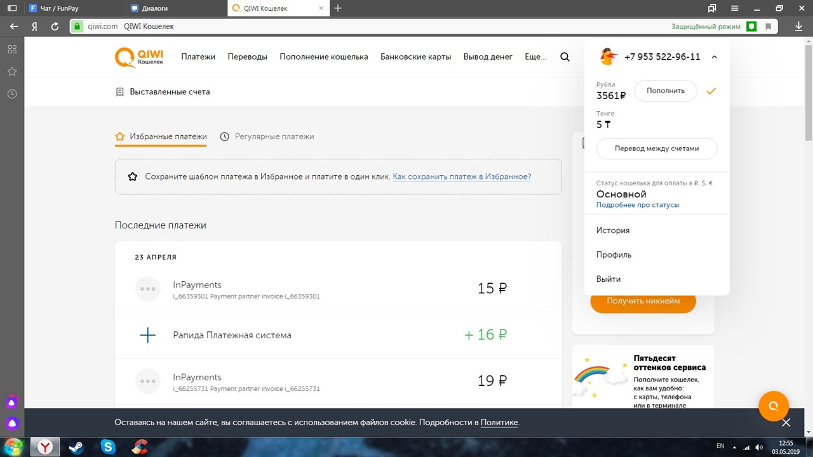Open the site search magnifier icon
The image size is (813, 457).
pyautogui.click(x=565, y=56)
